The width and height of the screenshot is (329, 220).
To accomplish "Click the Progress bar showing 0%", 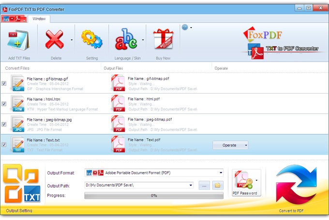I will pyautogui.click(x=154, y=195).
